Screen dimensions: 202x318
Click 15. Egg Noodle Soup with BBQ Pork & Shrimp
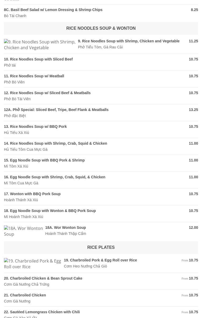pyautogui.click(x=44, y=160)
